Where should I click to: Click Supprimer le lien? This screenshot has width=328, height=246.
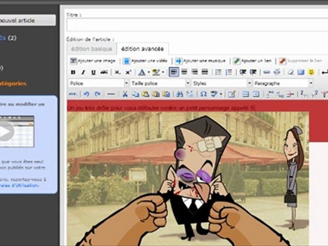click(x=301, y=61)
